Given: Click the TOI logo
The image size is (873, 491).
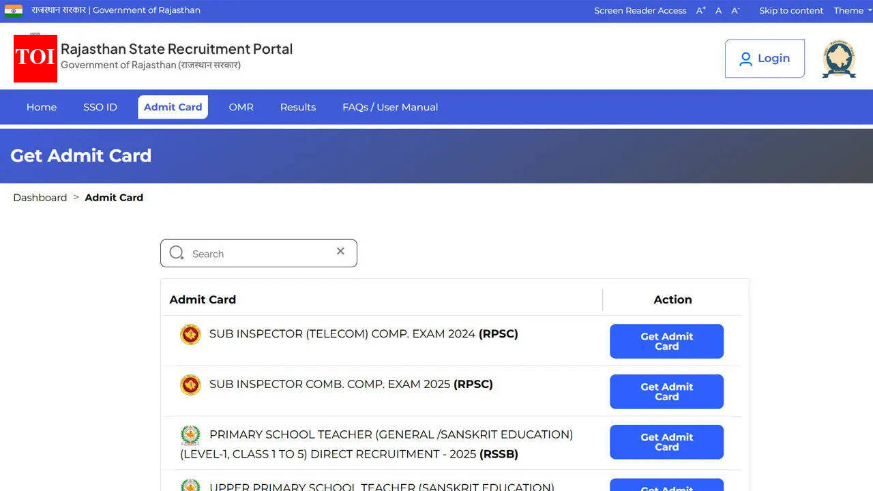Looking at the screenshot, I should 35,59.
